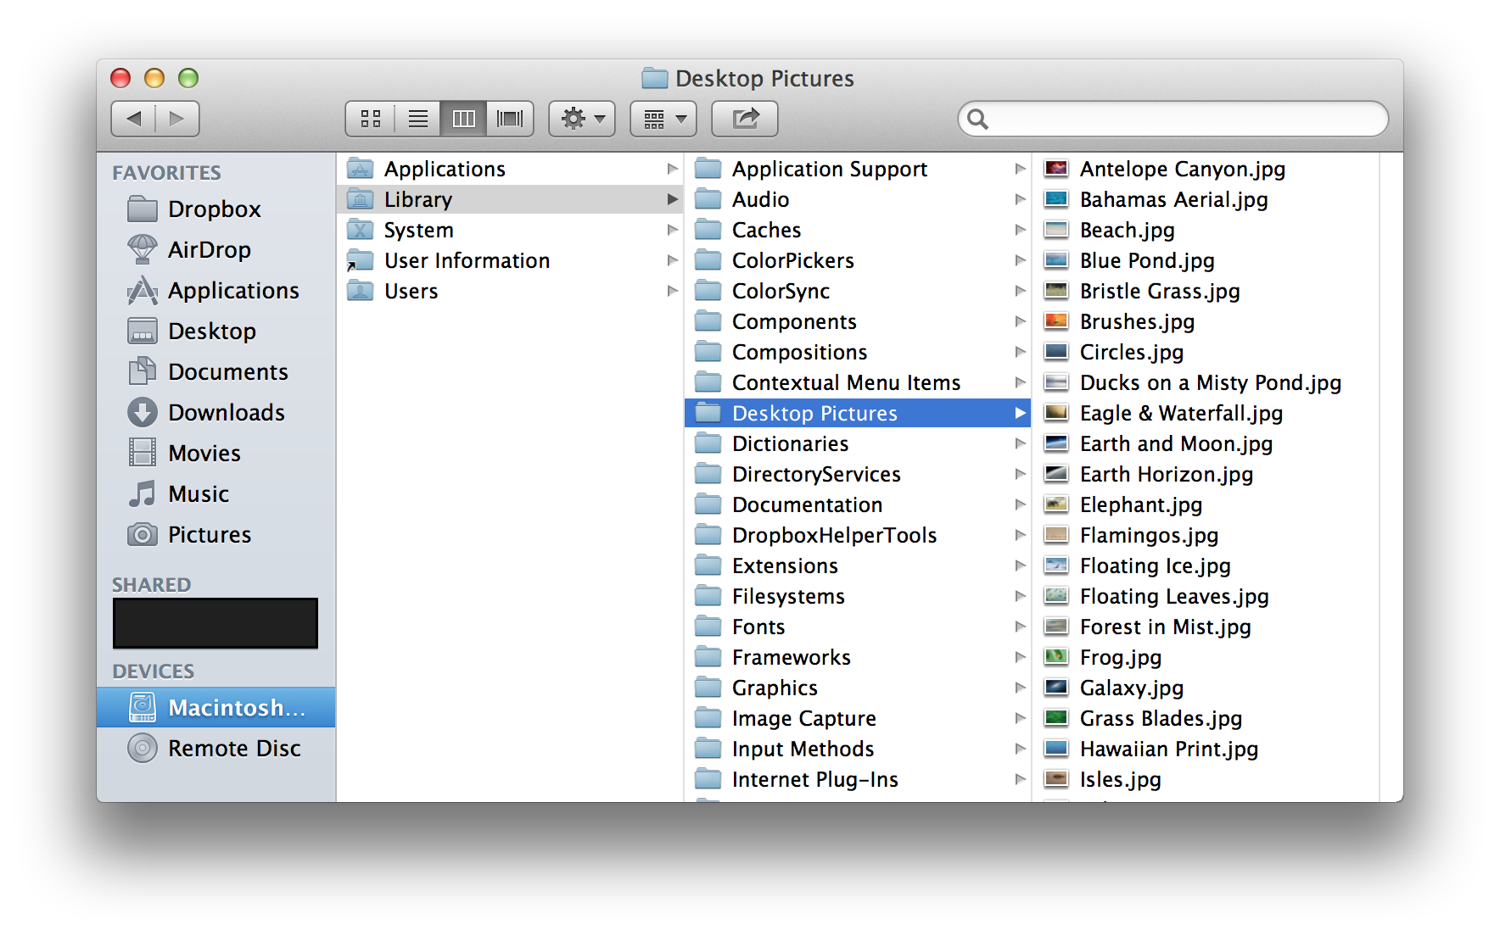Select the Image Capture folder

858,718
